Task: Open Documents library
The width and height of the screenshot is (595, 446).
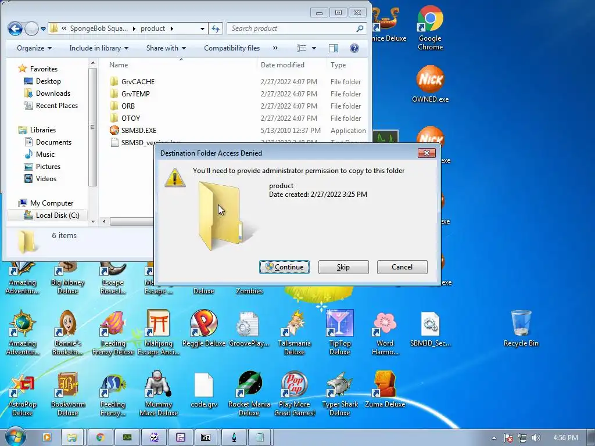Action: point(53,142)
